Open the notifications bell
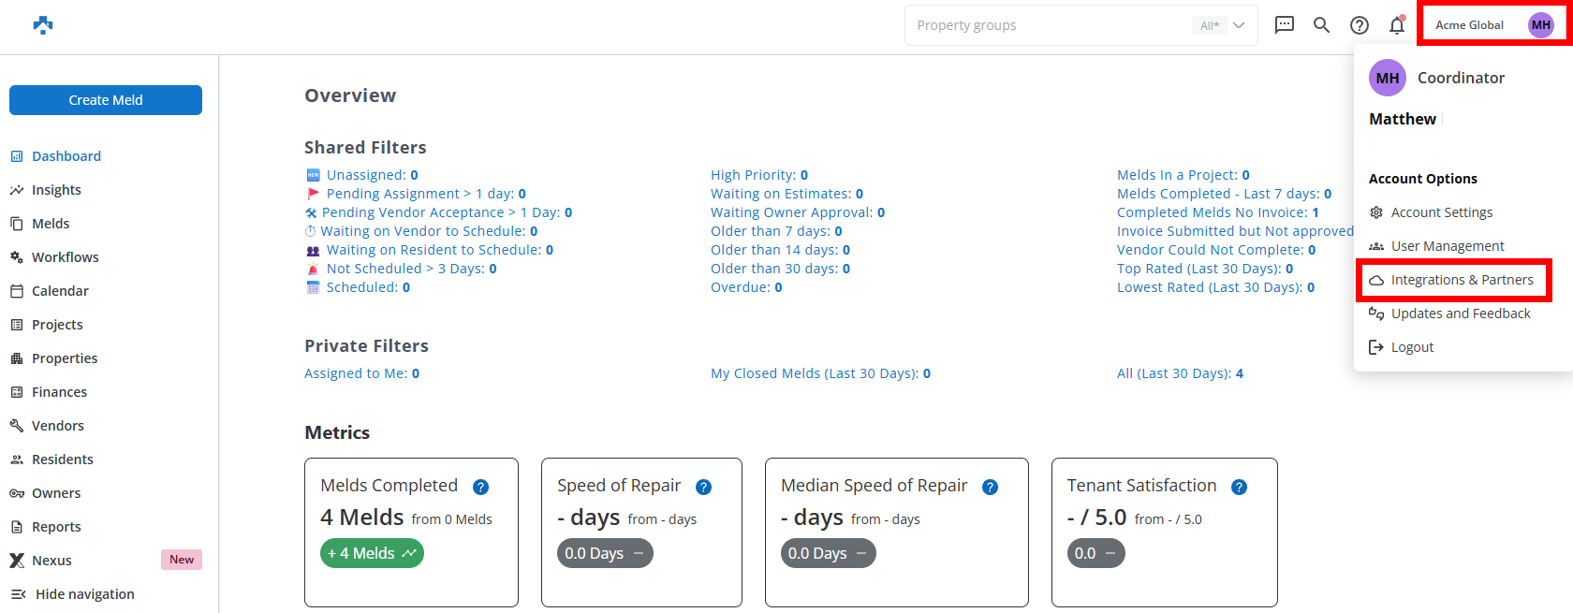The height and width of the screenshot is (613, 1573). tap(1397, 25)
